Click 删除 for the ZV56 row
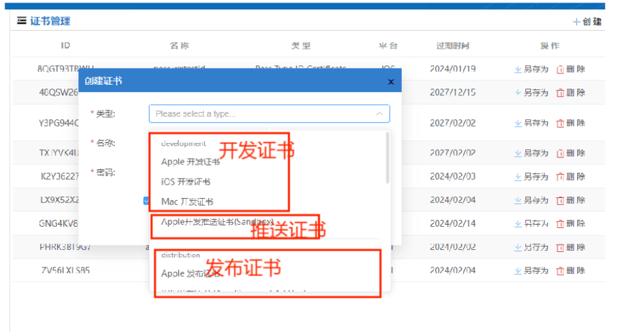 coord(571,271)
